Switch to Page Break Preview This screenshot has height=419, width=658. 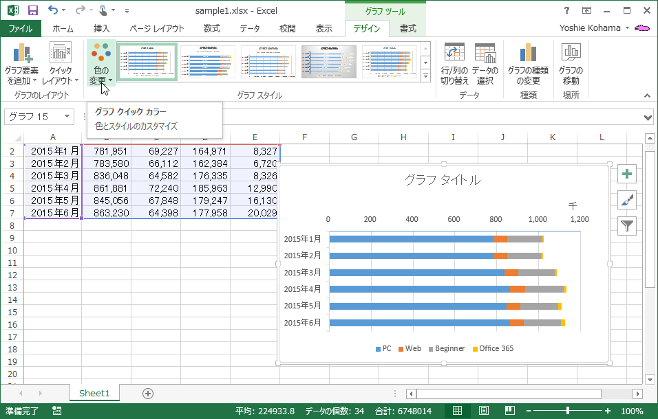point(510,411)
